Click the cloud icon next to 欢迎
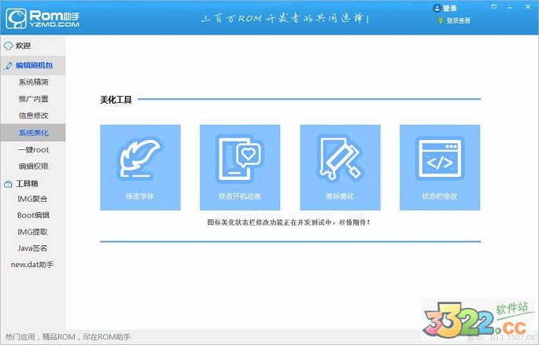539x345 pixels. tap(8, 46)
